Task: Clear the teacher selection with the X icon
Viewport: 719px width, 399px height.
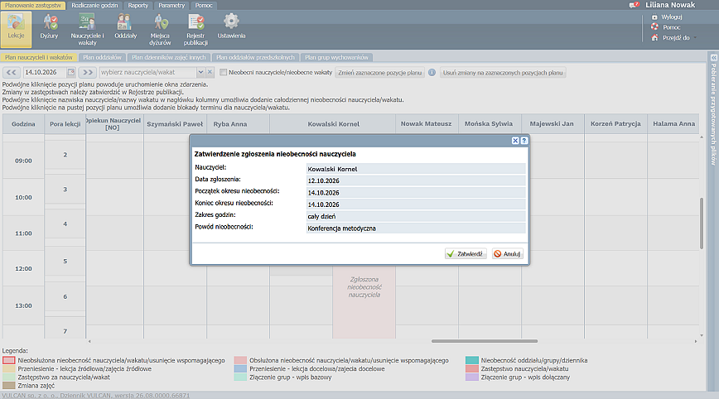Action: (x=210, y=72)
